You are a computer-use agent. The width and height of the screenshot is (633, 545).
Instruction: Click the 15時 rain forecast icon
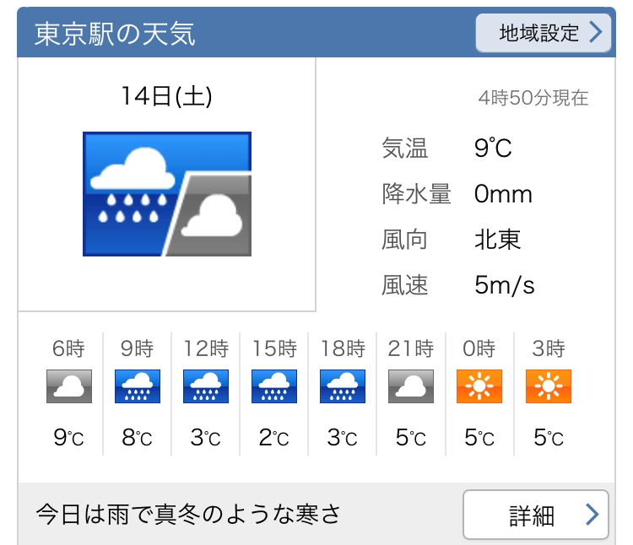click(274, 386)
